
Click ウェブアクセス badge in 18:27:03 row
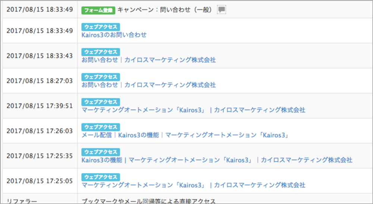101,77
